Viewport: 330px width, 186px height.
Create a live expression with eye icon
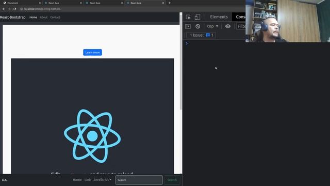(228, 26)
